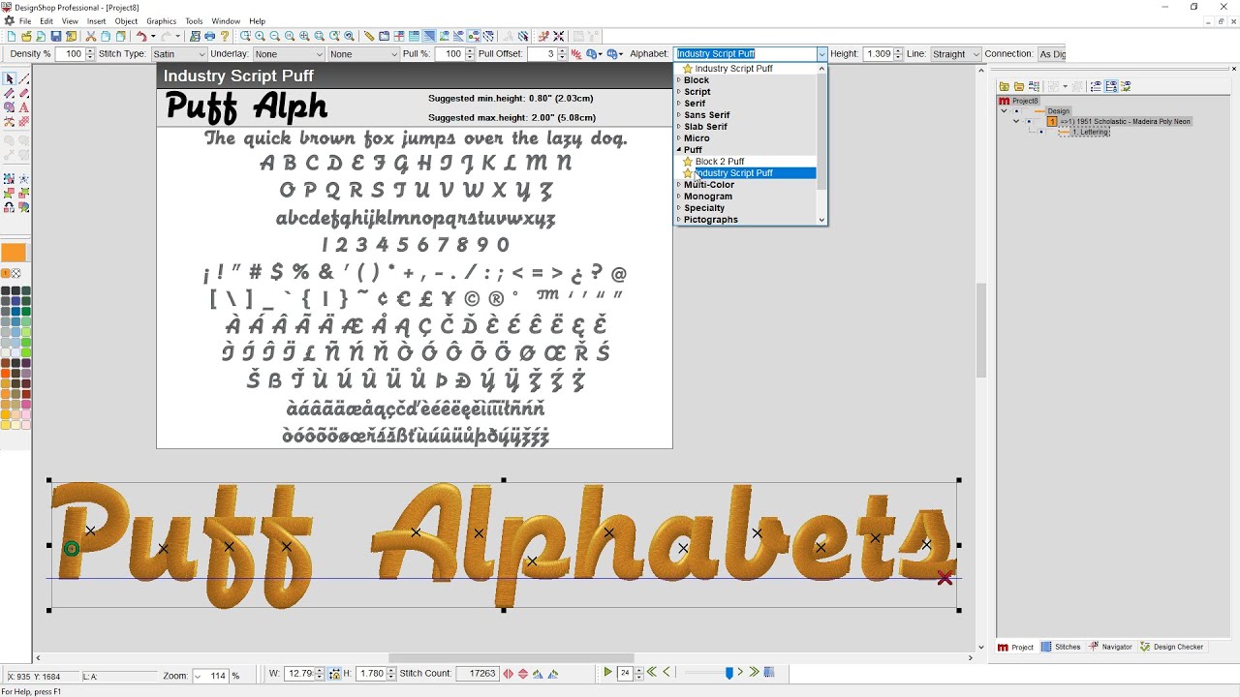
Task: Select the Measure ruler tool
Action: (x=369, y=37)
